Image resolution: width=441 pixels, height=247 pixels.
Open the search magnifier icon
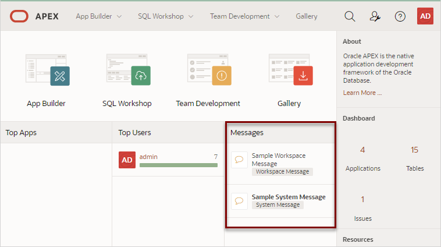[350, 16]
